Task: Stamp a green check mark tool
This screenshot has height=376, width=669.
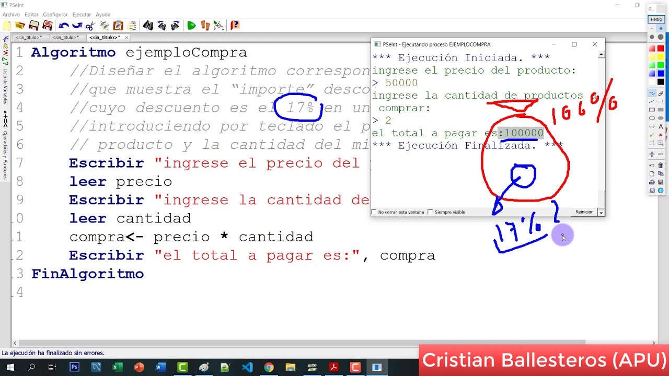Action: coord(652,135)
